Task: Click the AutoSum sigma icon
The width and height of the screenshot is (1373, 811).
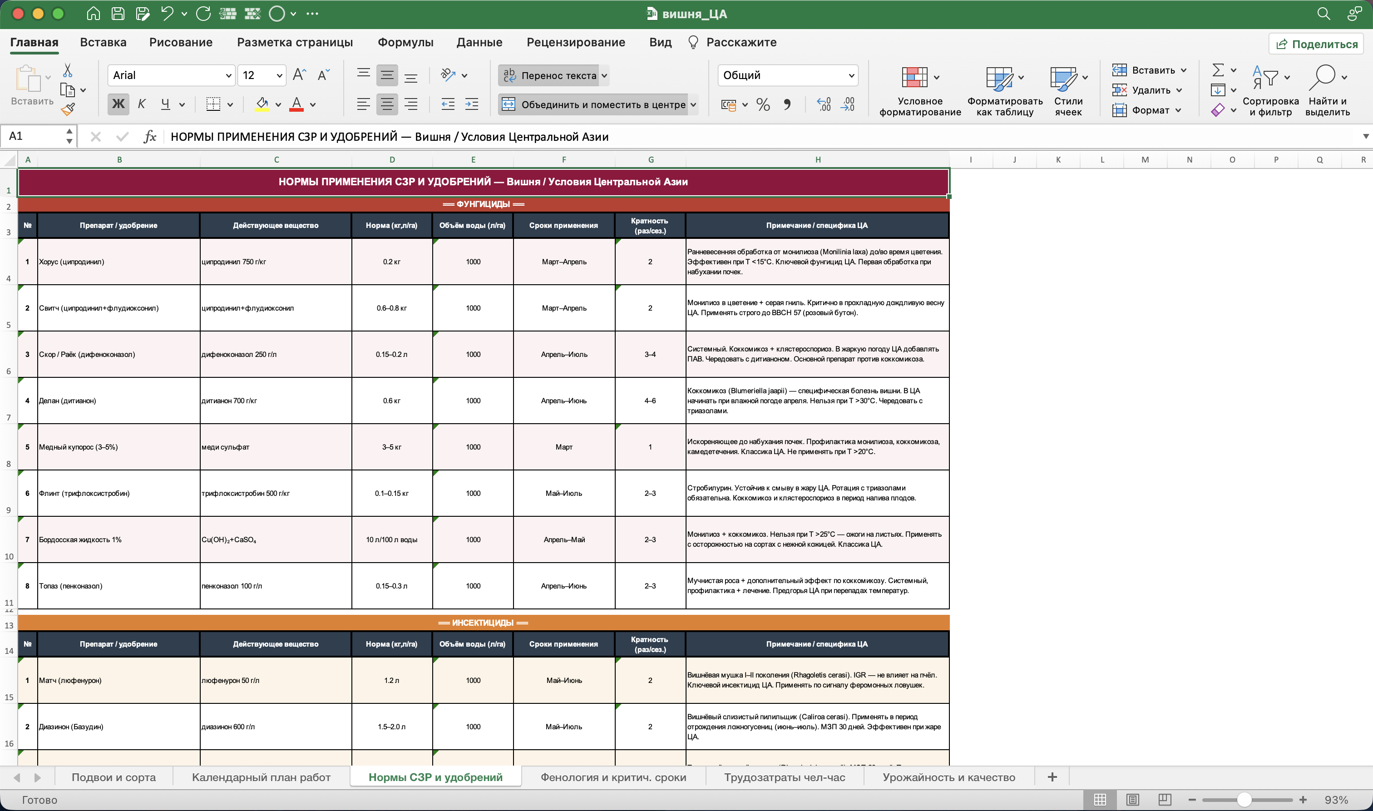Action: 1218,70
